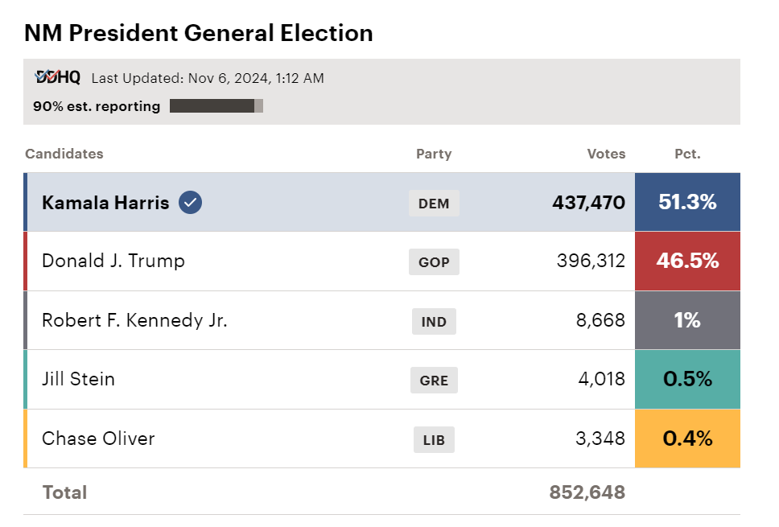
Task: Select the IND party badge
Action: coord(434,321)
